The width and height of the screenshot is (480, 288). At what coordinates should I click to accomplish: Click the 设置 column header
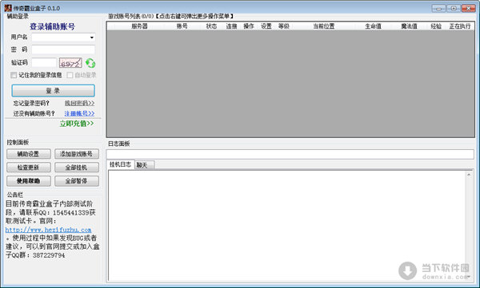[266, 26]
